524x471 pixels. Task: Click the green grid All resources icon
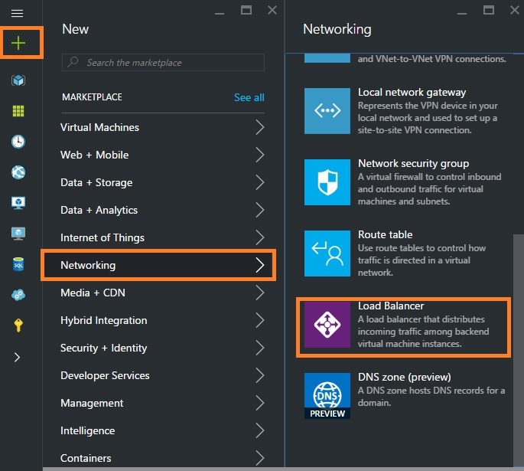coord(18,111)
